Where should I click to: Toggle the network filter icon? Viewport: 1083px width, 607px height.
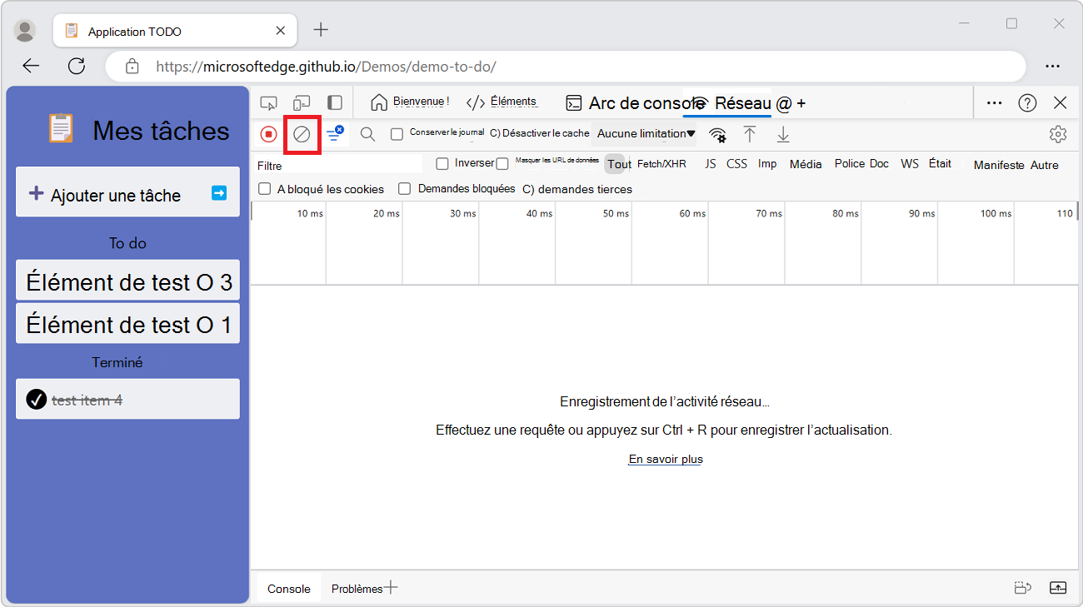point(335,133)
